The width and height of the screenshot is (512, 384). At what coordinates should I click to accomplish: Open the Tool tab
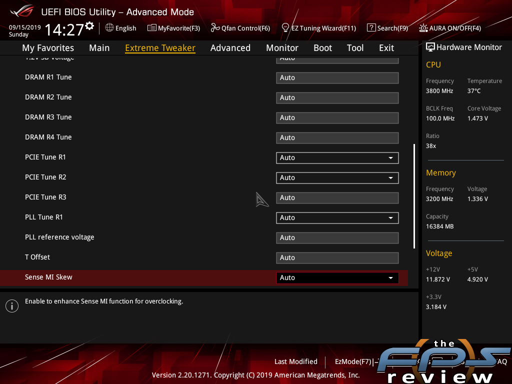[355, 47]
